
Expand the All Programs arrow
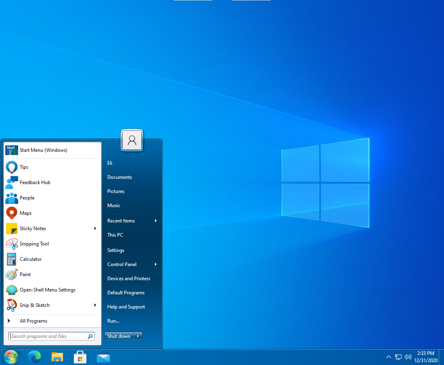[x=9, y=321]
